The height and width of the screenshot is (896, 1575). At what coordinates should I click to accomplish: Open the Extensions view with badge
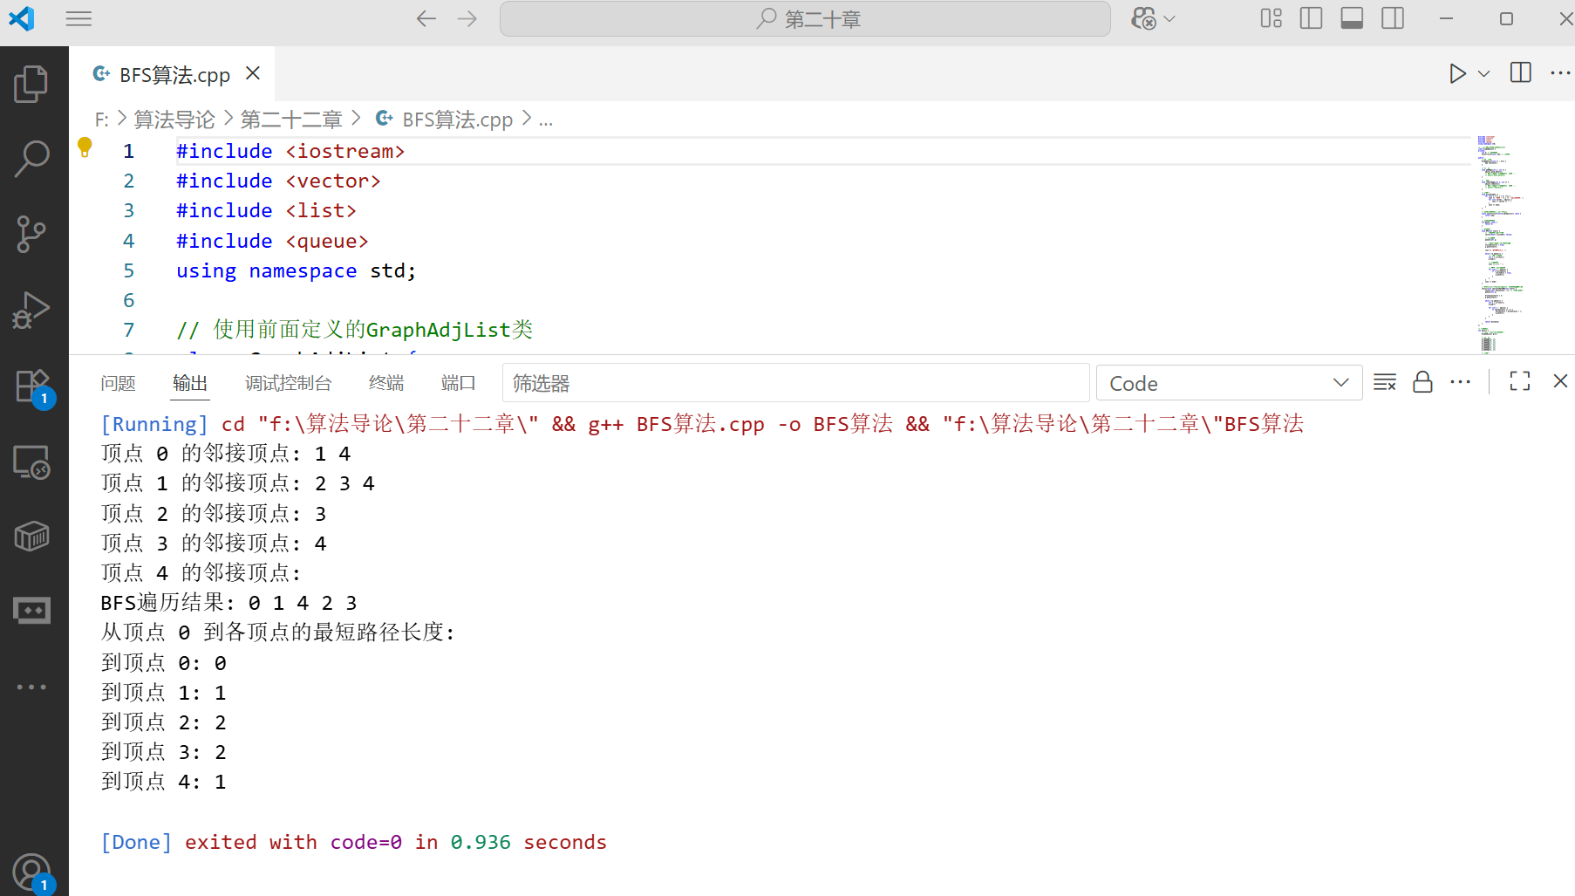33,386
